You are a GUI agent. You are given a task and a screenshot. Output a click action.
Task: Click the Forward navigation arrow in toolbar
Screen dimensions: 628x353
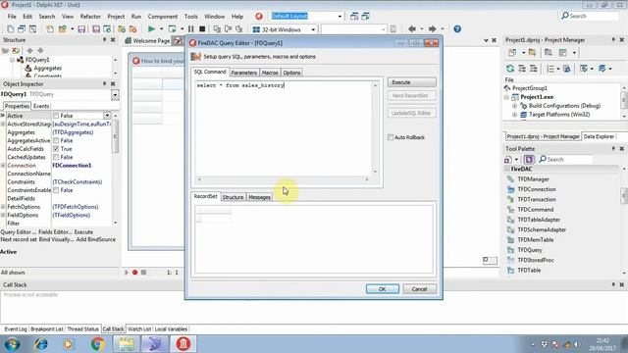coord(432,28)
